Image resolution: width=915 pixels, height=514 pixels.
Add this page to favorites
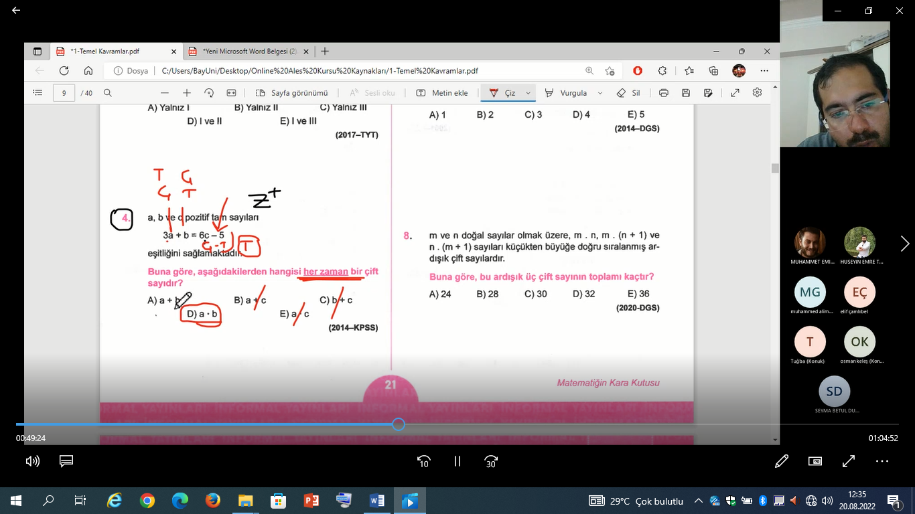pyautogui.click(x=610, y=71)
